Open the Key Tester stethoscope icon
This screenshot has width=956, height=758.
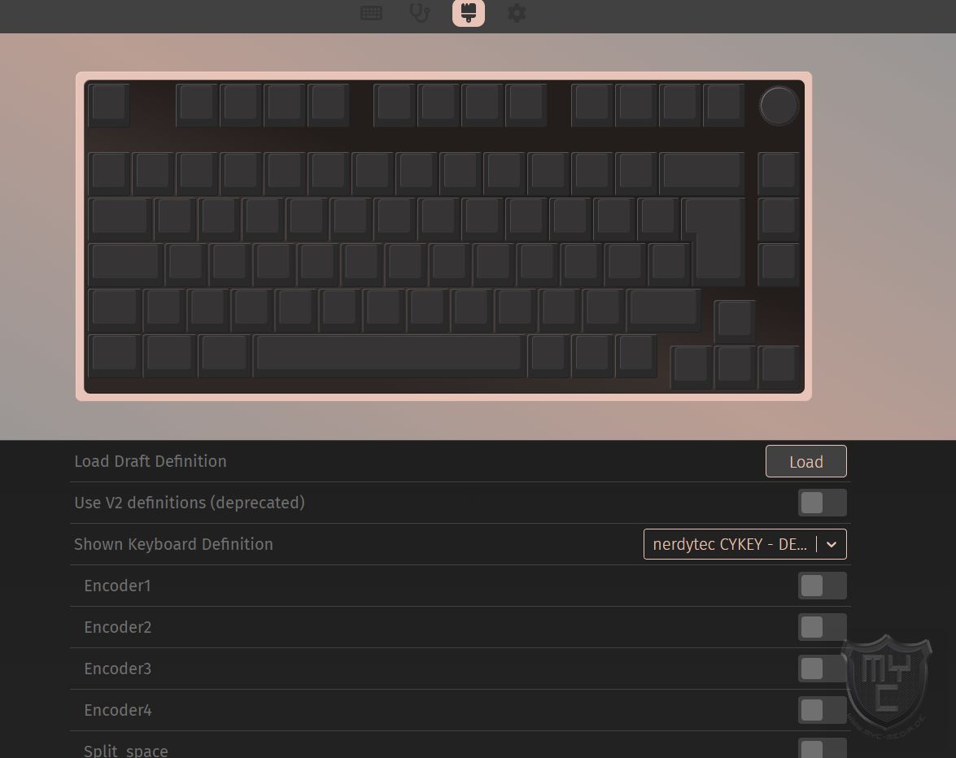420,13
